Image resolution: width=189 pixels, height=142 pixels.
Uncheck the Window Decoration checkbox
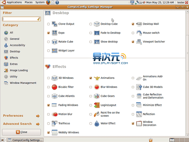[x=133, y=124]
